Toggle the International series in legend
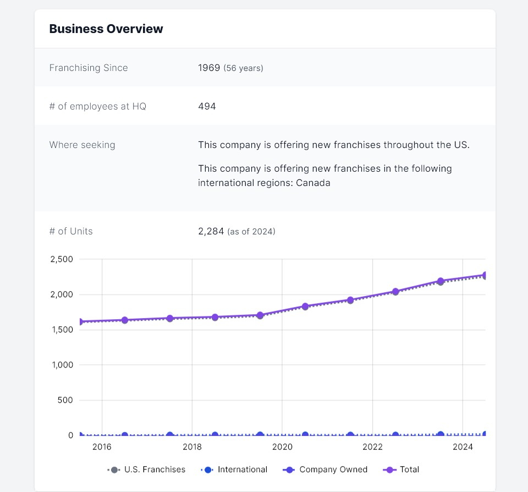Screen dimensions: 528x492 click(x=242, y=469)
